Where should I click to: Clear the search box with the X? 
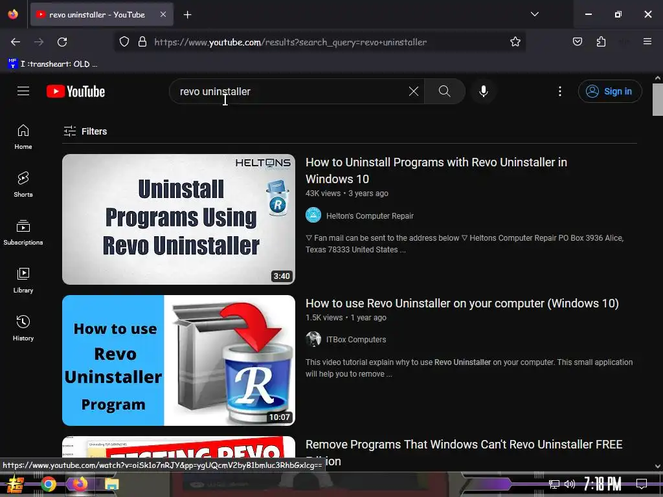click(x=414, y=91)
